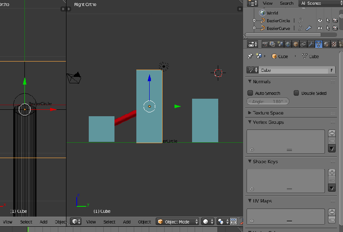The height and width of the screenshot is (232, 343).
Task: Toggle BezierCircle renderability camera icon
Action: click(335, 21)
